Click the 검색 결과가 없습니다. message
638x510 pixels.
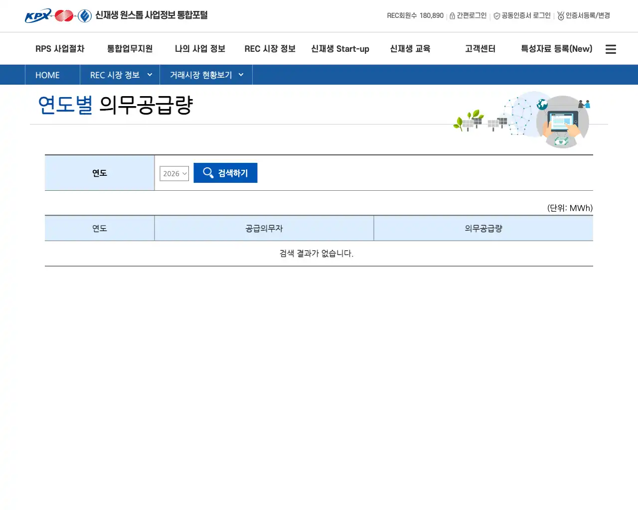click(x=316, y=254)
